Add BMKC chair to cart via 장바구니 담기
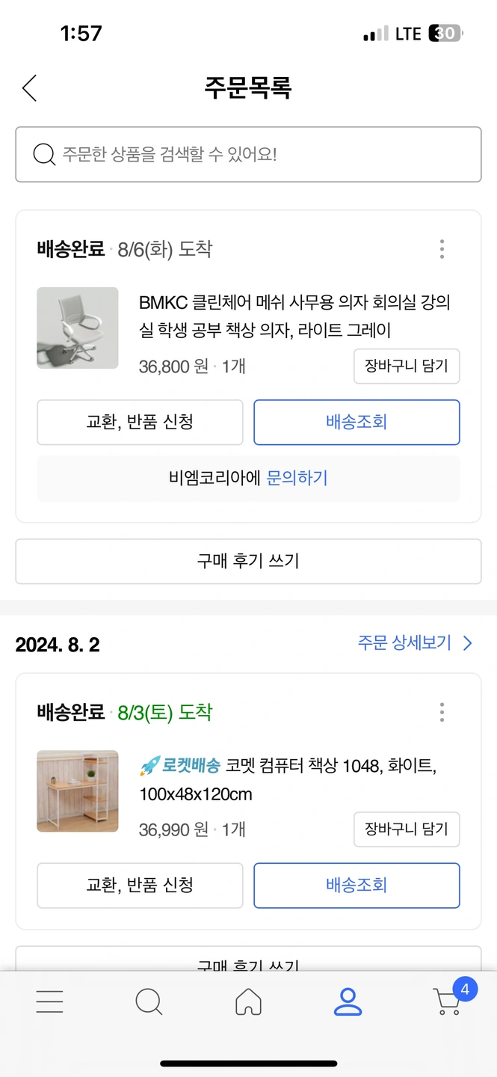The height and width of the screenshot is (1077, 497). [406, 366]
